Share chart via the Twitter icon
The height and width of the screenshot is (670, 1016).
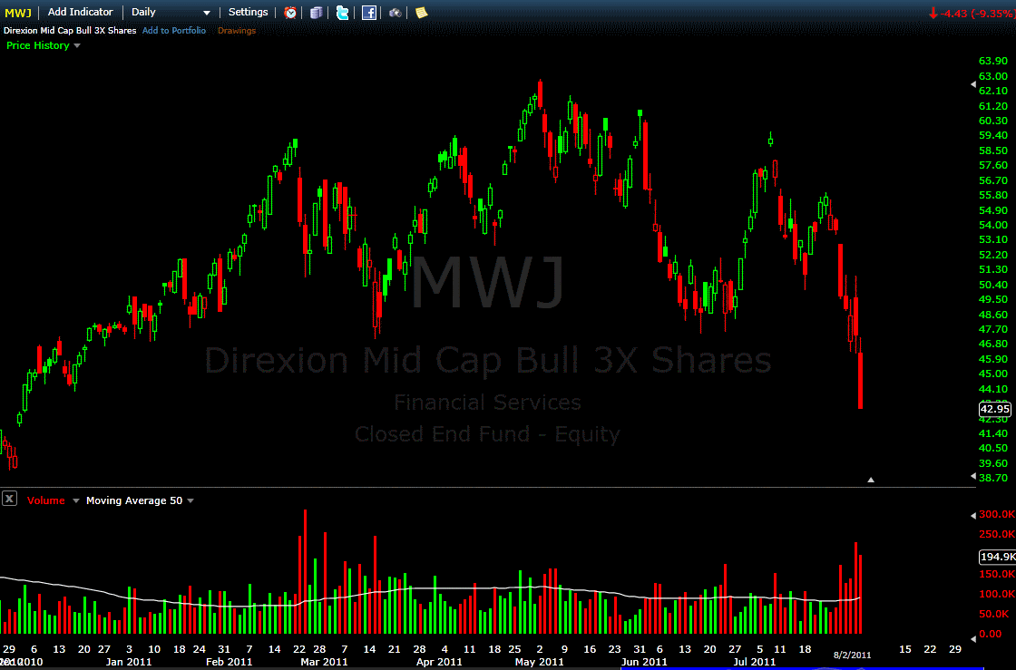click(342, 13)
